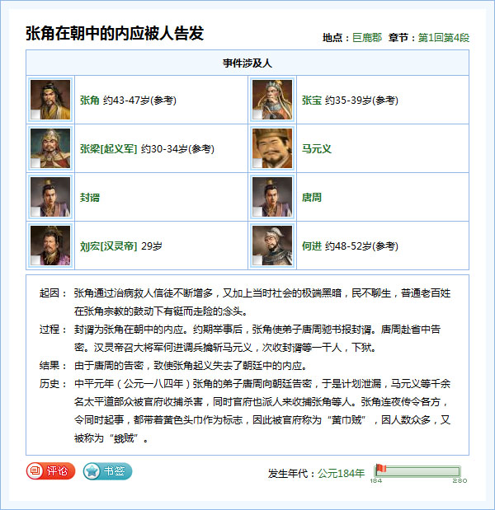Click Zhang Jiao's portrait thumbnail
The image size is (495, 510).
click(x=50, y=100)
